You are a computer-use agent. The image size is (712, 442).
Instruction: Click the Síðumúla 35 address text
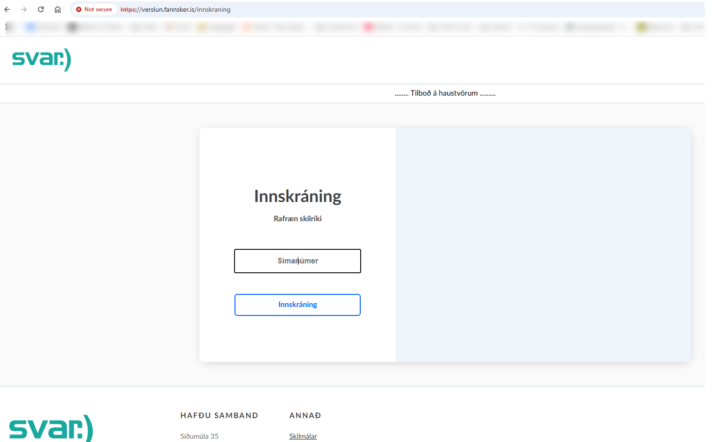199,436
